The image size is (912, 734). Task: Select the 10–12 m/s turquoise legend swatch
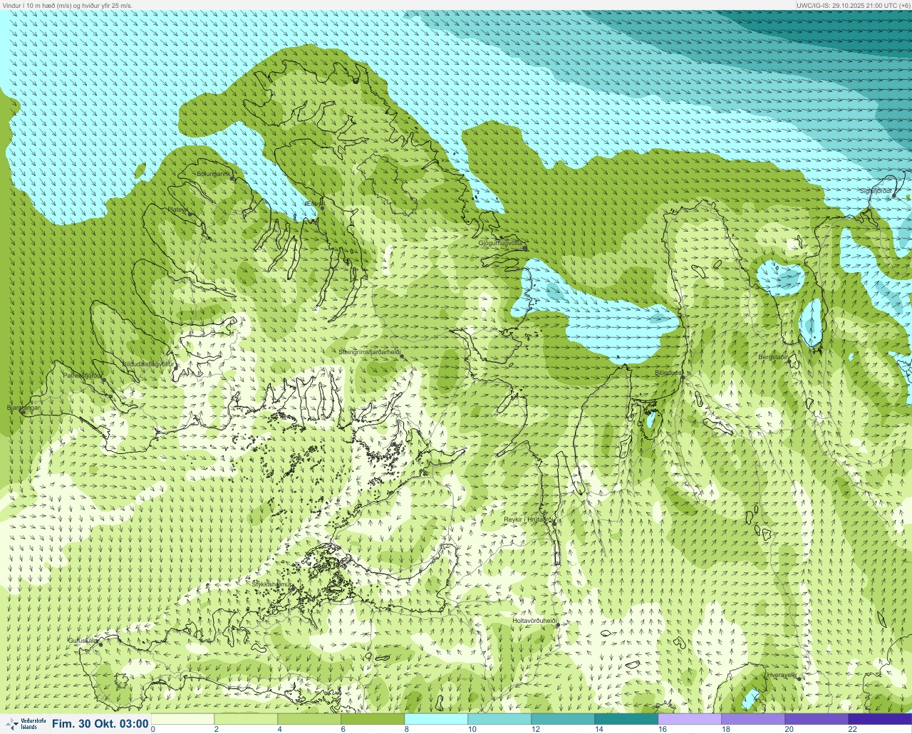(x=499, y=719)
